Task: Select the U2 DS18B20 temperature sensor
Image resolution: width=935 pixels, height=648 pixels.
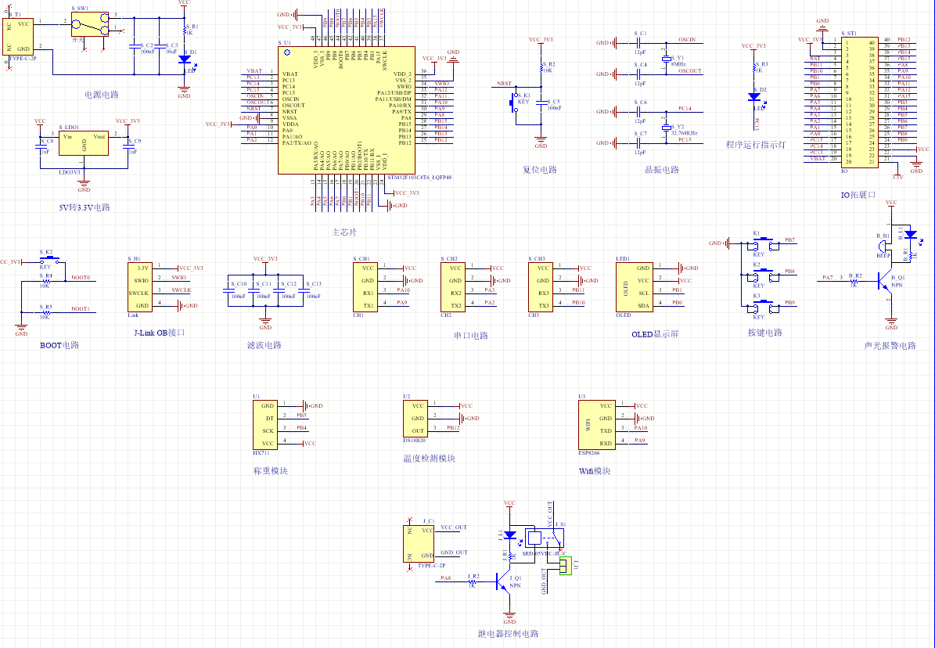Action: tap(415, 418)
